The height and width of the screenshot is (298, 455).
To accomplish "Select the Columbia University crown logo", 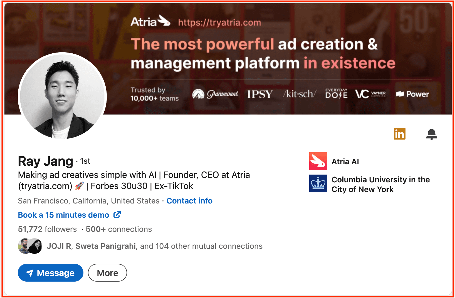I will (x=318, y=183).
